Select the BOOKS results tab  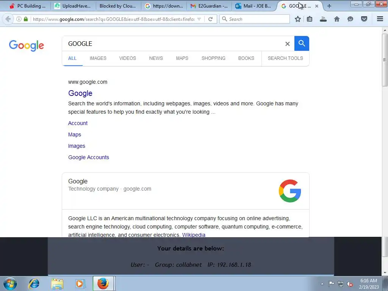(246, 58)
